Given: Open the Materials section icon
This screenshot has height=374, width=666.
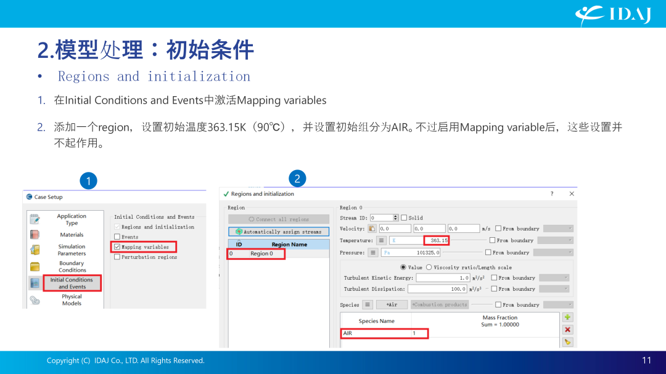Looking at the screenshot, I should pos(35,234).
